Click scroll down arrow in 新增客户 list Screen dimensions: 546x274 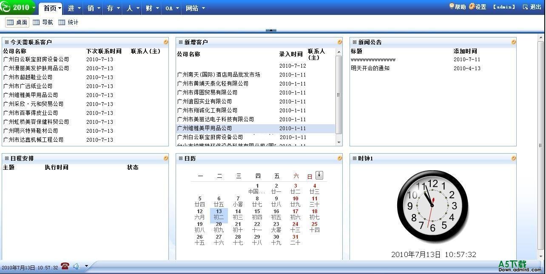pyautogui.click(x=339, y=142)
